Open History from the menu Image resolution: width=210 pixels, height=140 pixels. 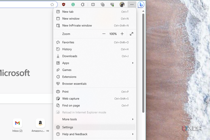95,49
